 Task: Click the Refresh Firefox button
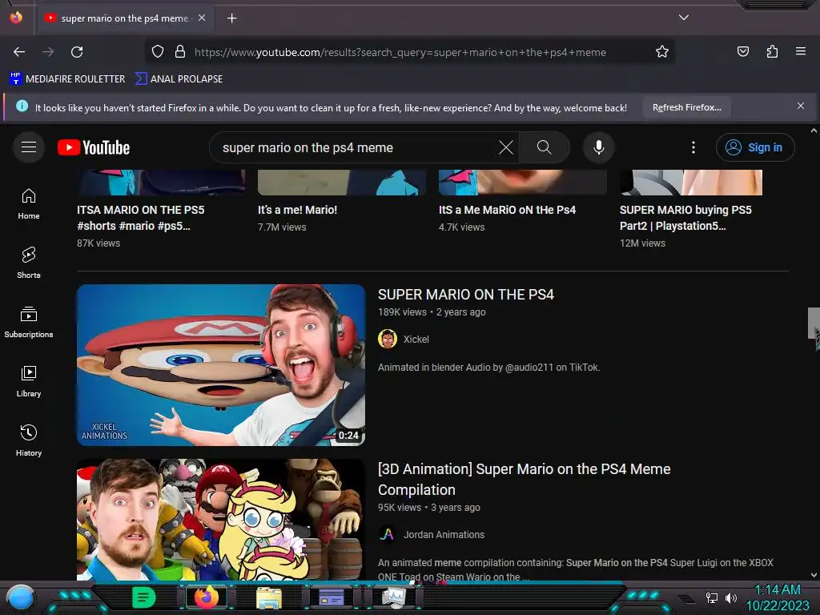(x=686, y=107)
